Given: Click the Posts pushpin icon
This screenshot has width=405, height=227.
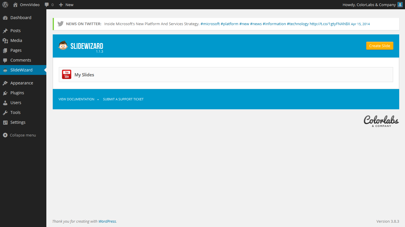Looking at the screenshot, I should click(x=5, y=31).
